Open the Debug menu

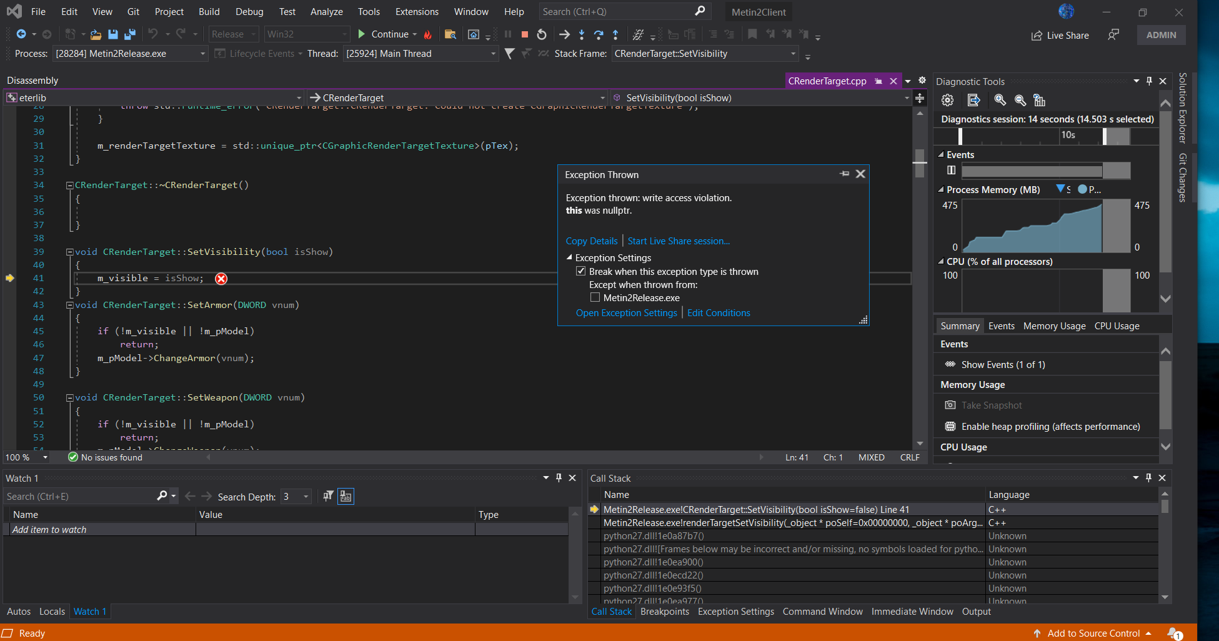[x=249, y=11]
